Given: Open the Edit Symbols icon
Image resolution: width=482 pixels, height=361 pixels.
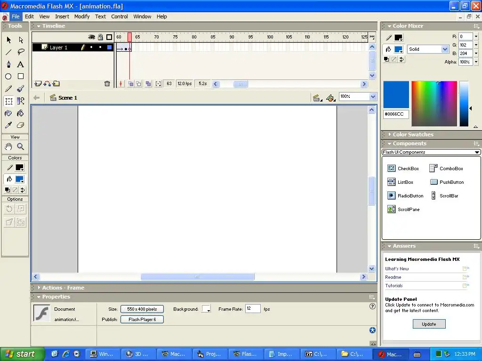Looking at the screenshot, I should click(330, 98).
